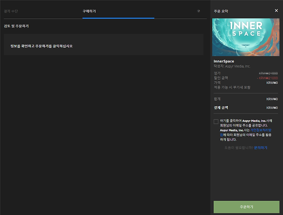
Task: Click the 검토 및 주문하기 heading
Action: 16,26
